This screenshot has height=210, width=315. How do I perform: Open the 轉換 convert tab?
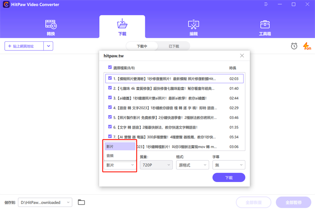click(x=51, y=28)
